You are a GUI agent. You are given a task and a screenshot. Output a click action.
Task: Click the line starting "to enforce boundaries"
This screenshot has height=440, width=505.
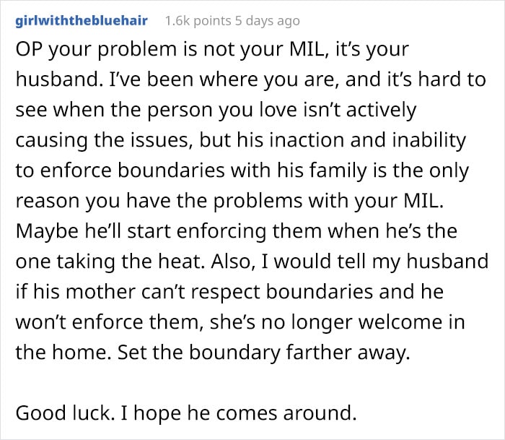point(242,171)
